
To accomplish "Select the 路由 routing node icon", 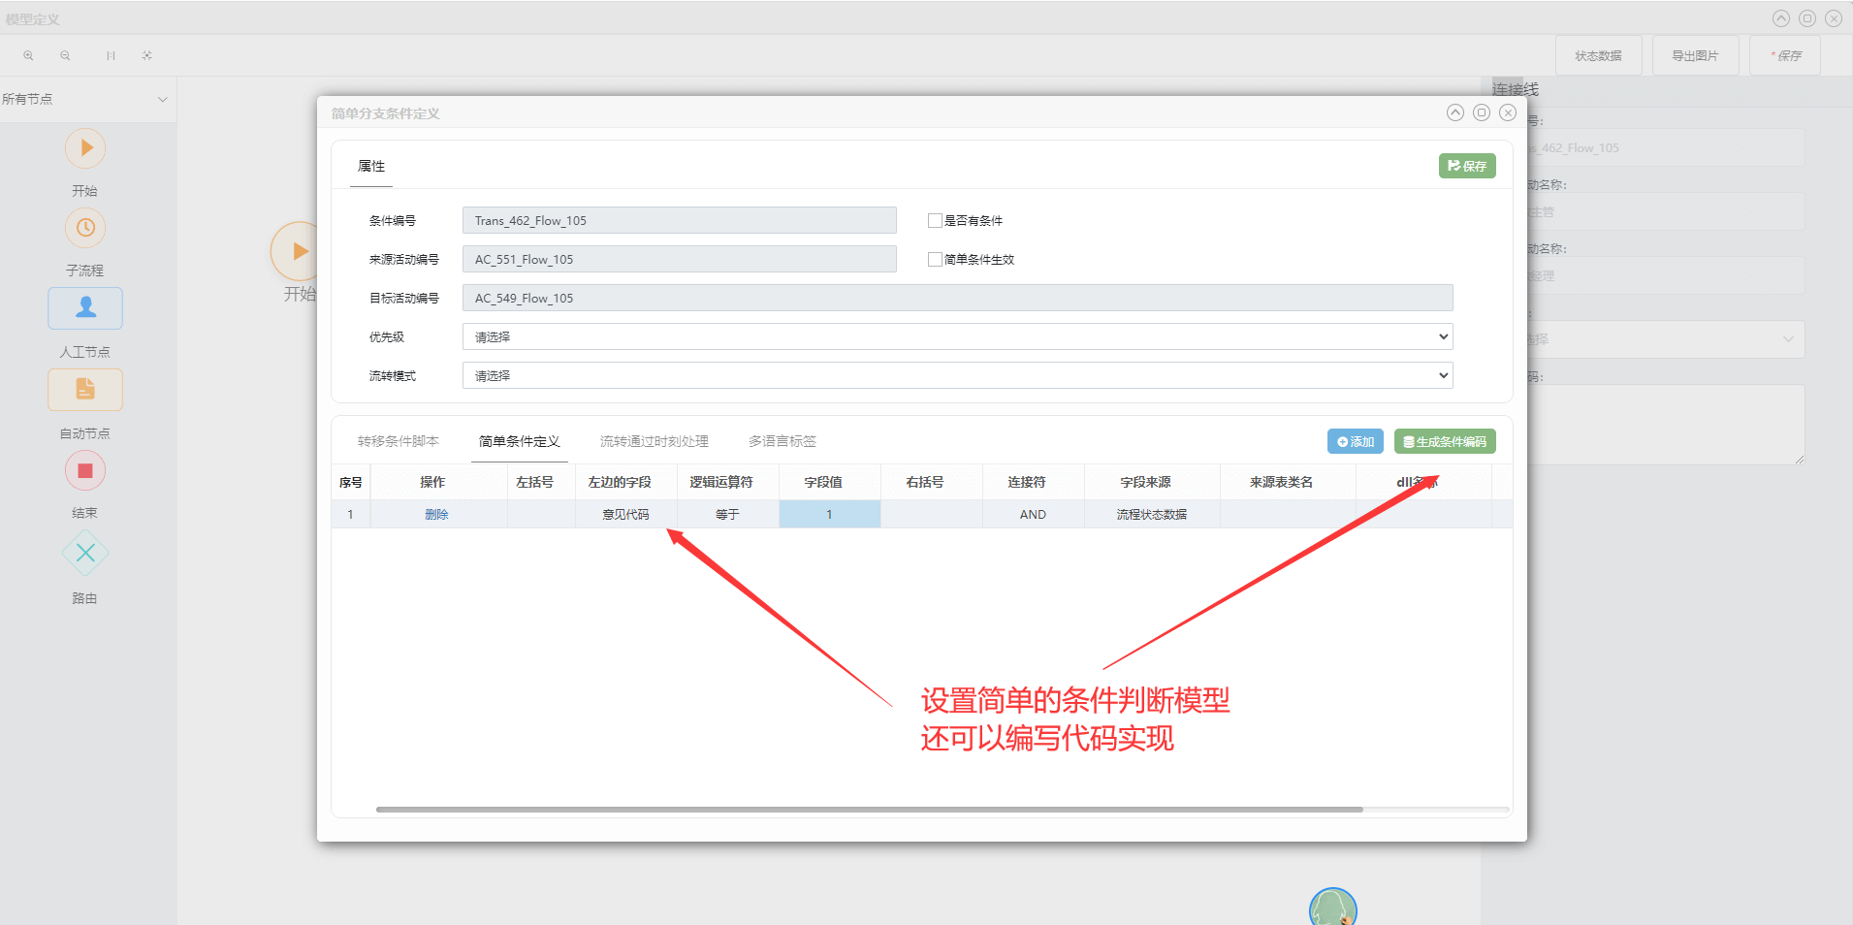I will pos(85,554).
